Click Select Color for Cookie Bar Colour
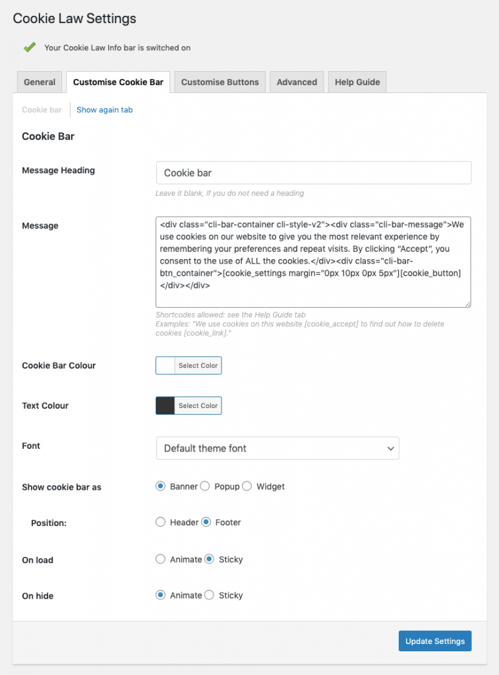The height and width of the screenshot is (675, 499). pyautogui.click(x=198, y=365)
